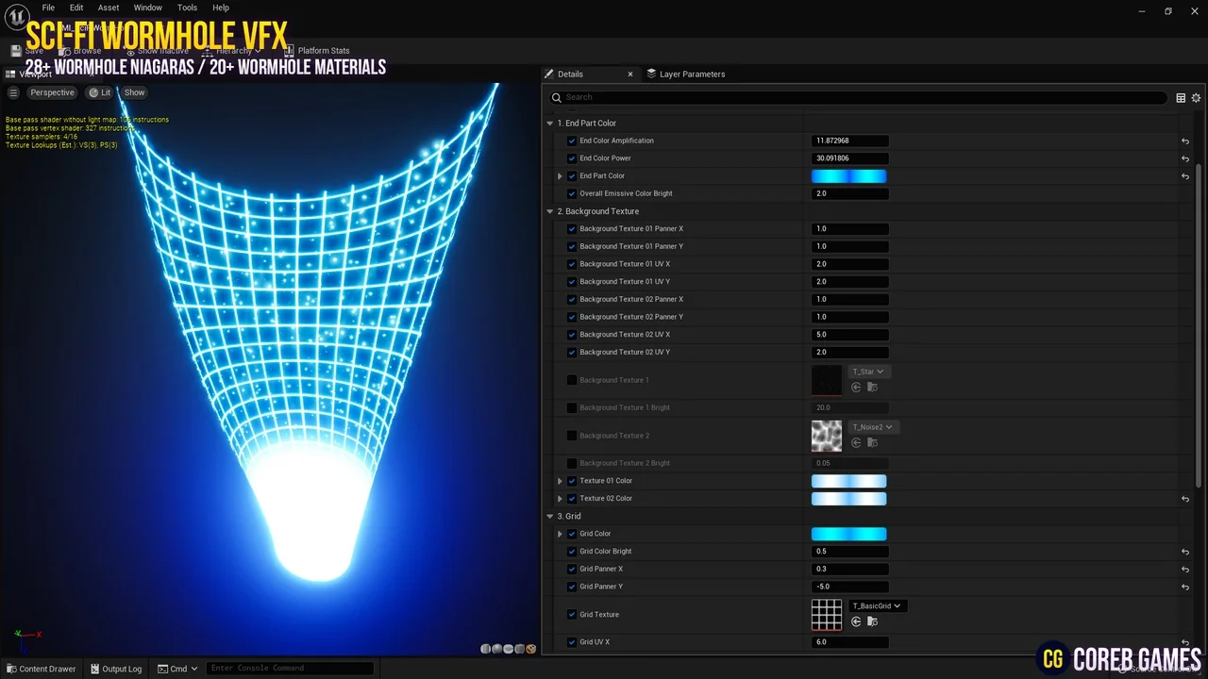This screenshot has width=1208, height=679.
Task: Open the viewport options hamburger menu
Action: pos(13,92)
